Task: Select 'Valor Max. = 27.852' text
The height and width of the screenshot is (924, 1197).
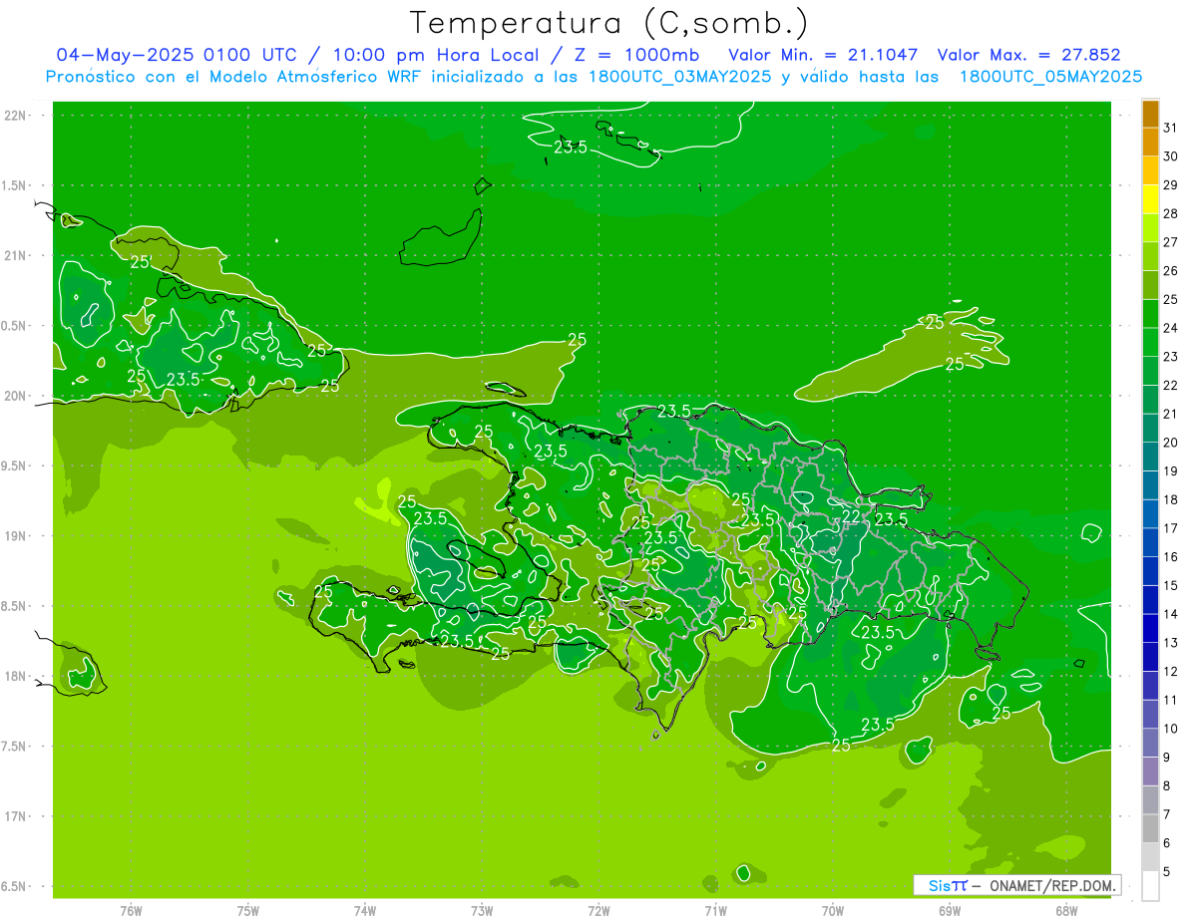Action: pos(1028,55)
